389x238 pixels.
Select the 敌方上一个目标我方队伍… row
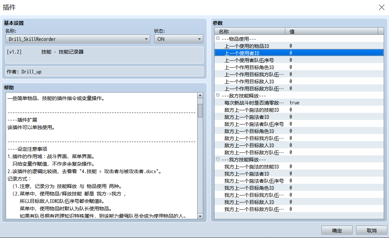pos(299,138)
